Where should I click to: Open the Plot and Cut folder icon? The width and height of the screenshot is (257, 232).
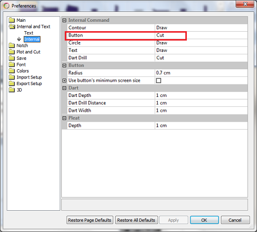point(12,52)
